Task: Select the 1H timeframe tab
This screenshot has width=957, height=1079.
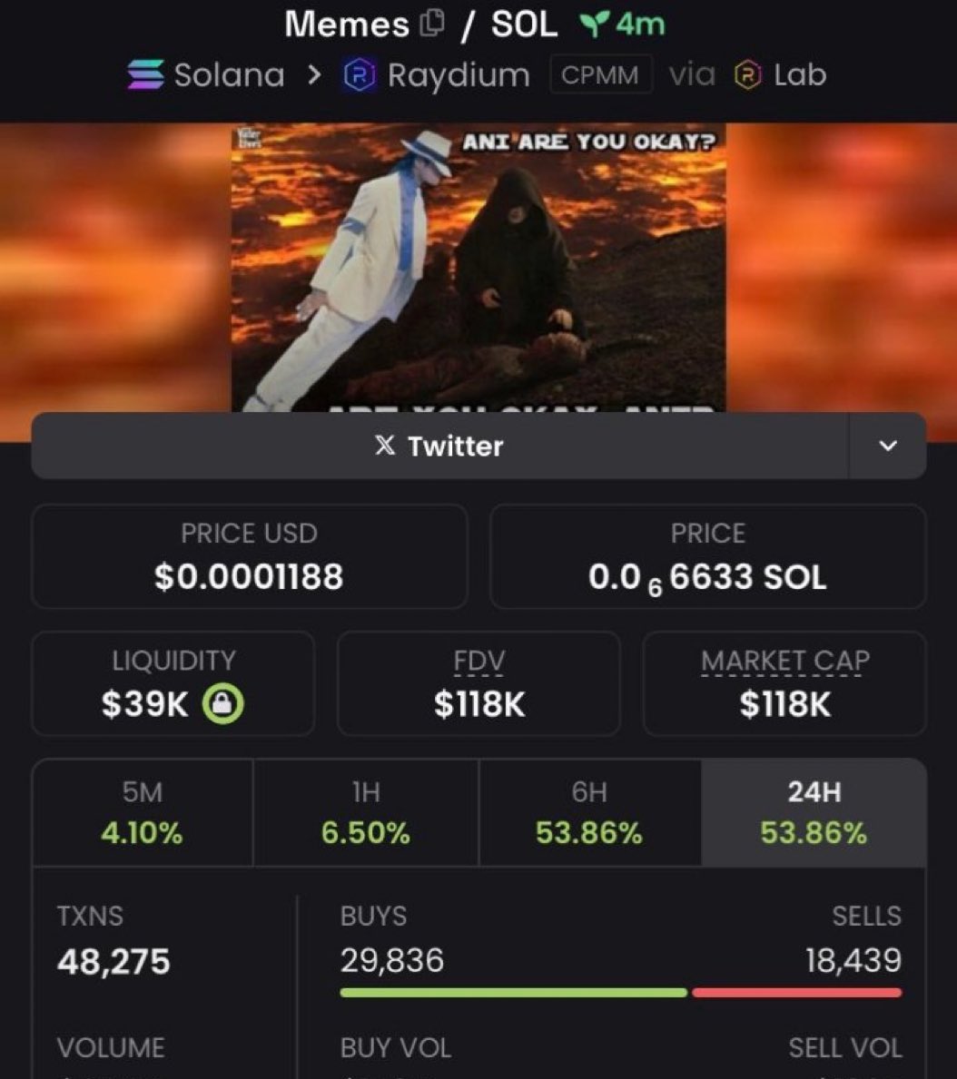Action: tap(366, 813)
